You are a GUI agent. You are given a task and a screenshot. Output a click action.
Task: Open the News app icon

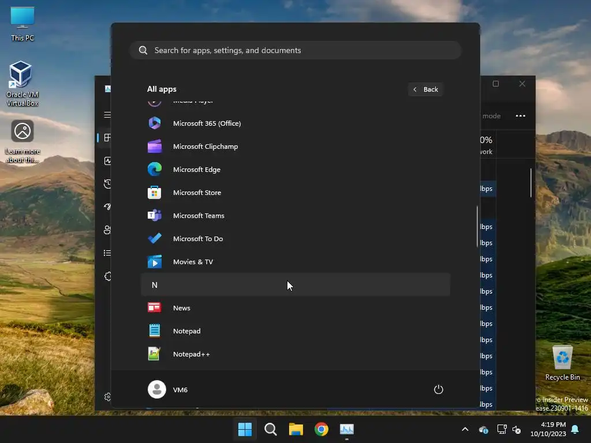(155, 308)
